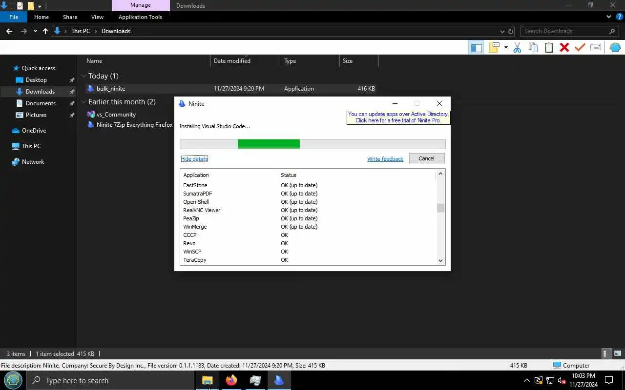Open Explorer Help question mark icon
Image resolution: width=625 pixels, height=390 pixels.
tap(620, 17)
